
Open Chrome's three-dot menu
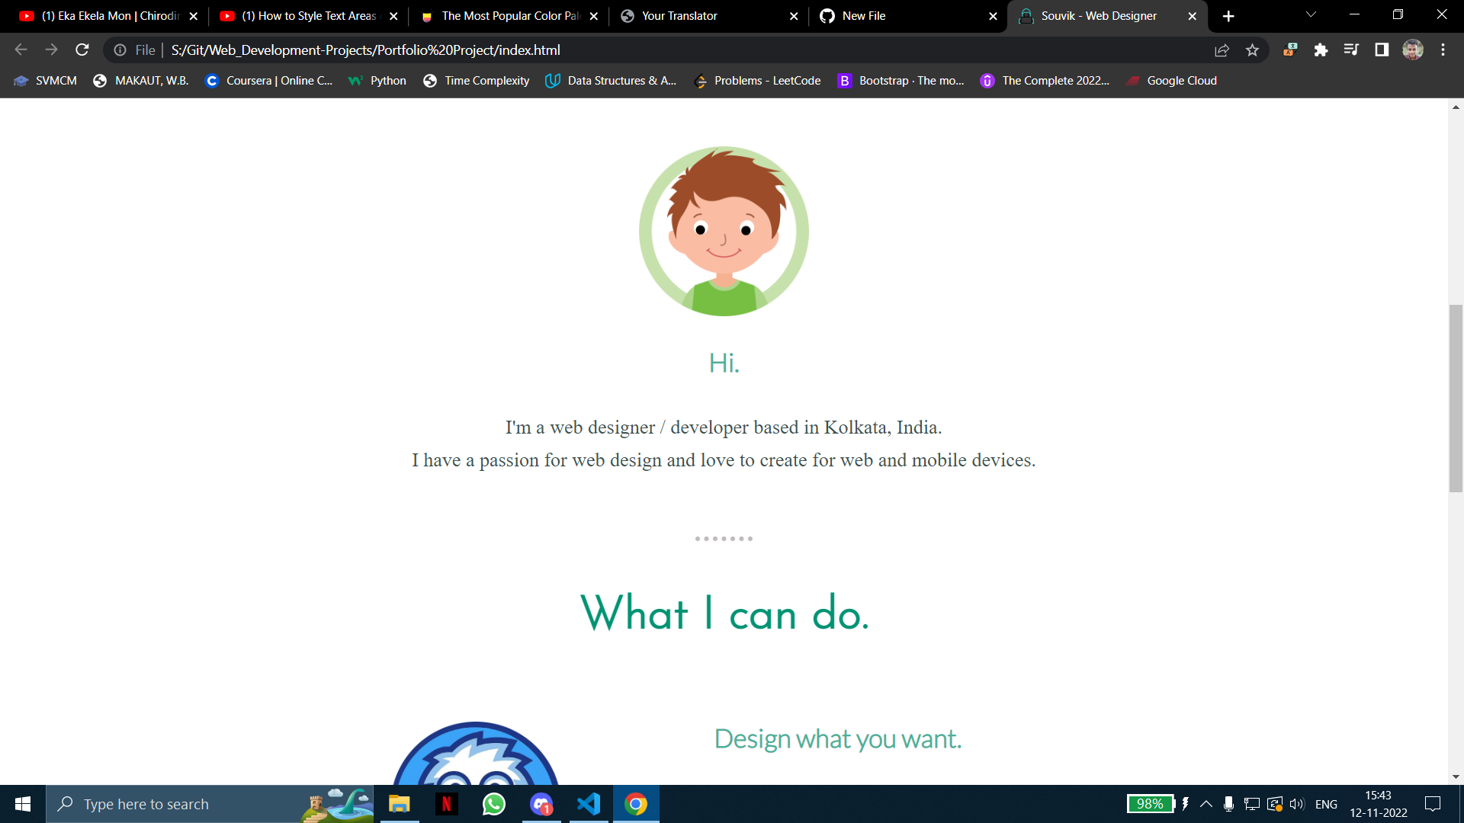click(x=1443, y=50)
